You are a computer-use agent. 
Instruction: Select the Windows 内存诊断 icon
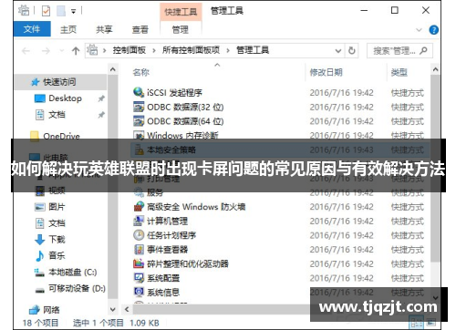[139, 135]
